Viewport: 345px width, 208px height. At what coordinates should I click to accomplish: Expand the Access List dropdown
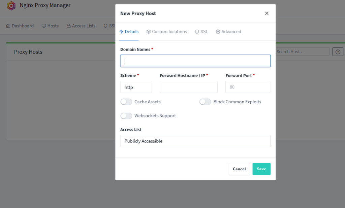point(195,141)
